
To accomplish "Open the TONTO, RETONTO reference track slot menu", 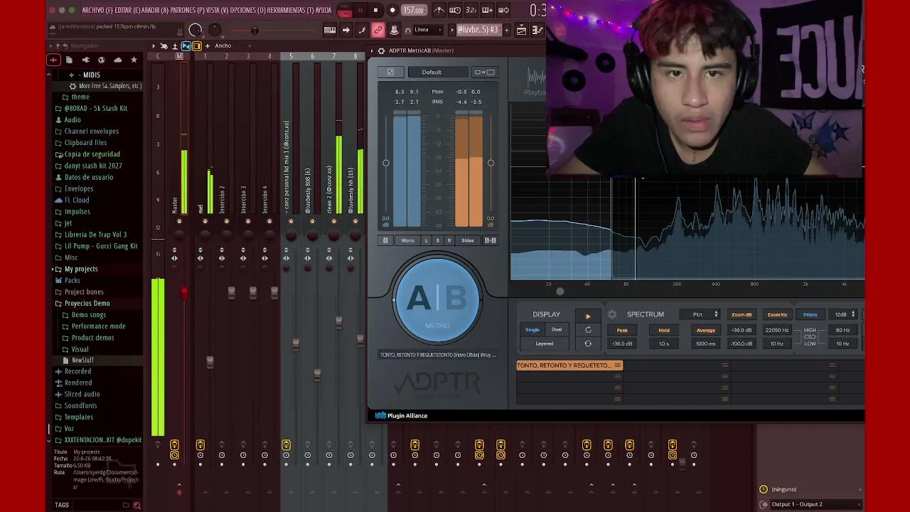I will coord(618,366).
